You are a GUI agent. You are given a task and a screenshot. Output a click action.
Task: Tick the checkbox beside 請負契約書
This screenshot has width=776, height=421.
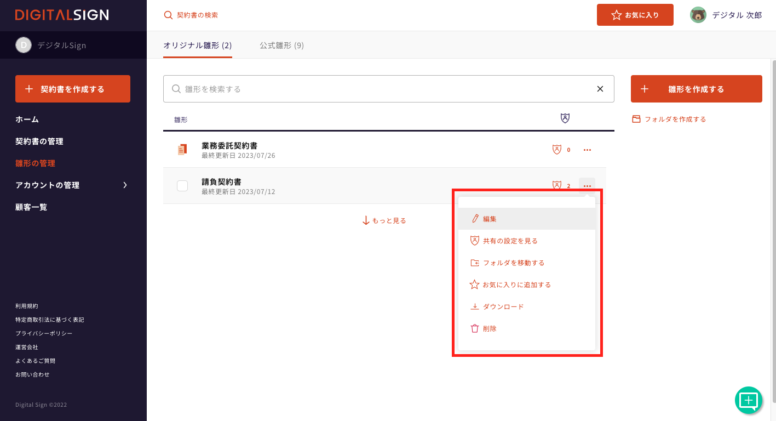(x=182, y=186)
